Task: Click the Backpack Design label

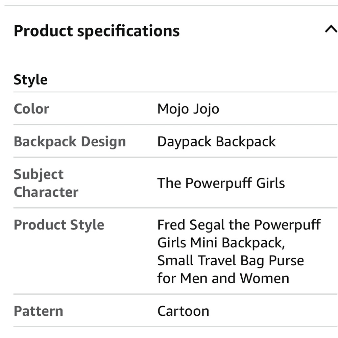Action: coord(70,142)
